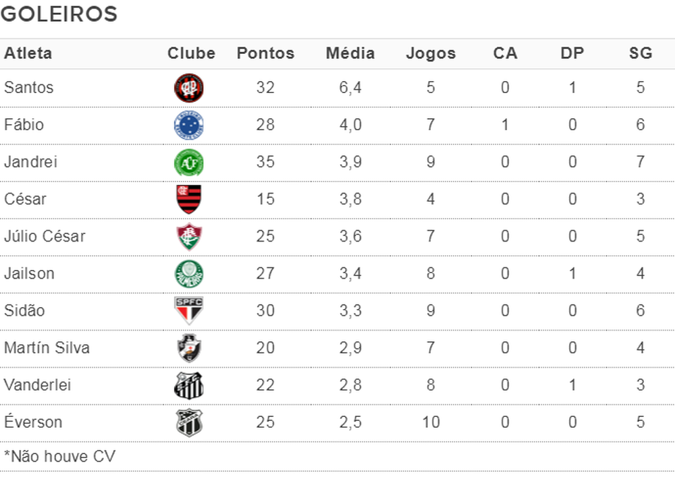Click the GOLEIROS section title

tap(59, 14)
